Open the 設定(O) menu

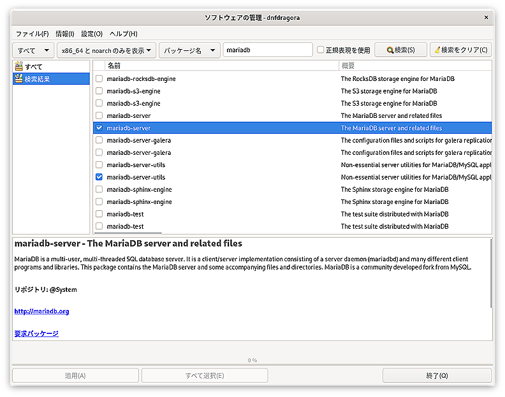click(92, 34)
